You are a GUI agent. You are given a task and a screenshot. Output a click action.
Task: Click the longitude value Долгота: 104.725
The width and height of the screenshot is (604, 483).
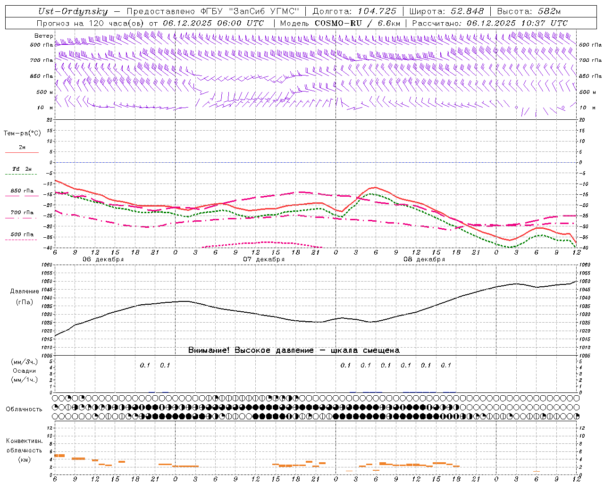[354, 12]
